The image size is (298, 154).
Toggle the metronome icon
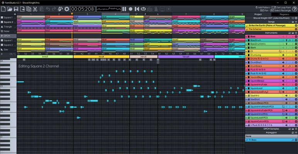[156, 9]
